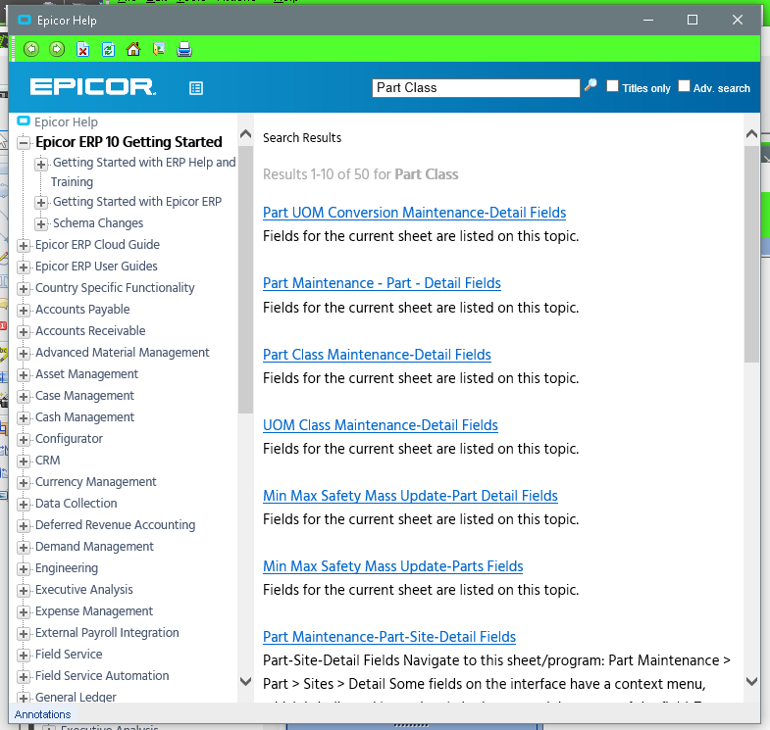Click contents pane scroll down arrow

245,681
